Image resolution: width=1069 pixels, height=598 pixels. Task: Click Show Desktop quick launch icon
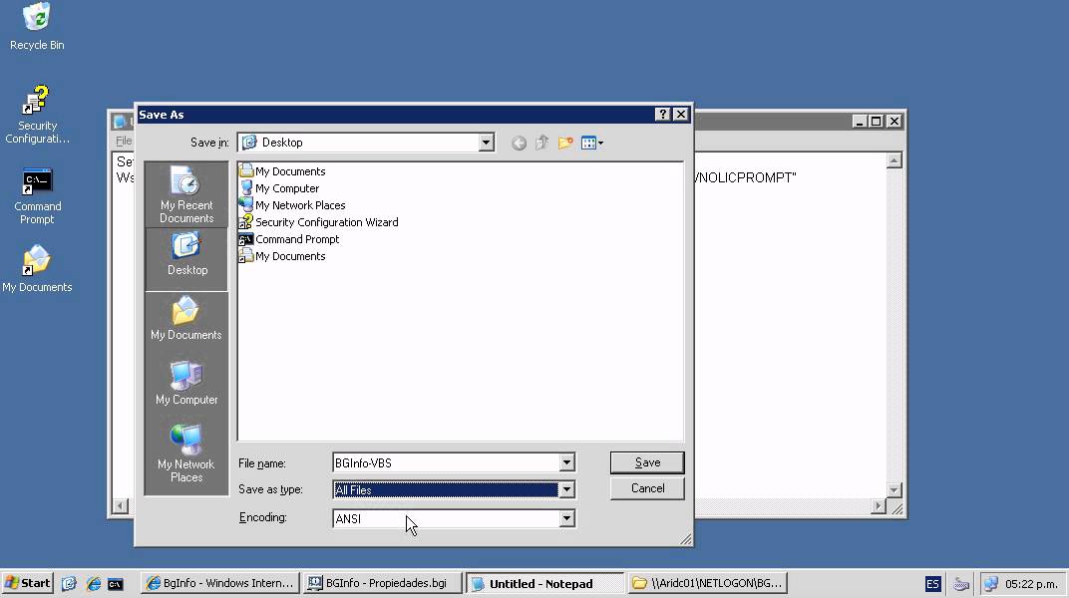69,584
